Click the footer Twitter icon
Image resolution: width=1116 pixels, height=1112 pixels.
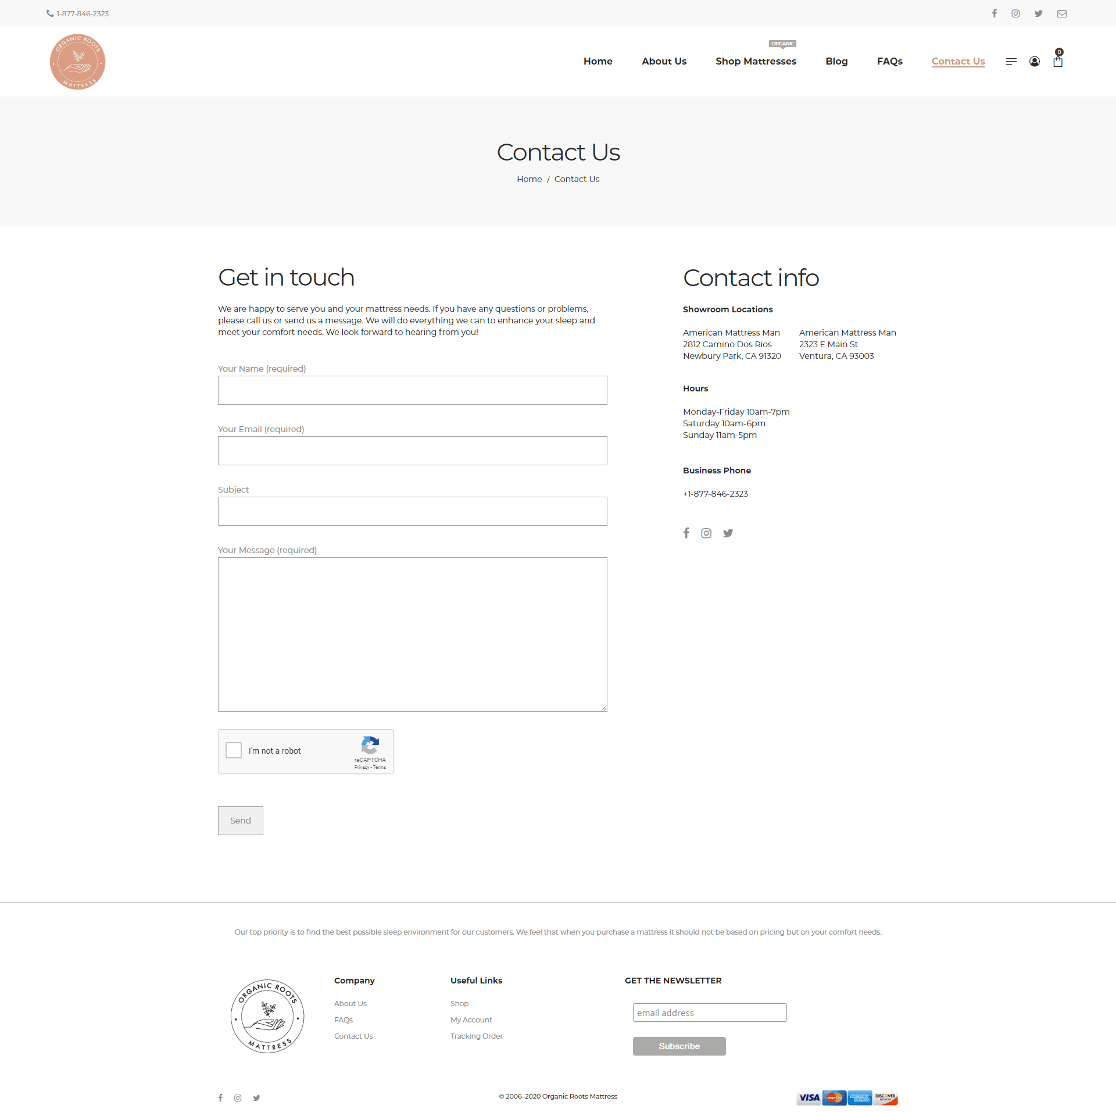256,1098
